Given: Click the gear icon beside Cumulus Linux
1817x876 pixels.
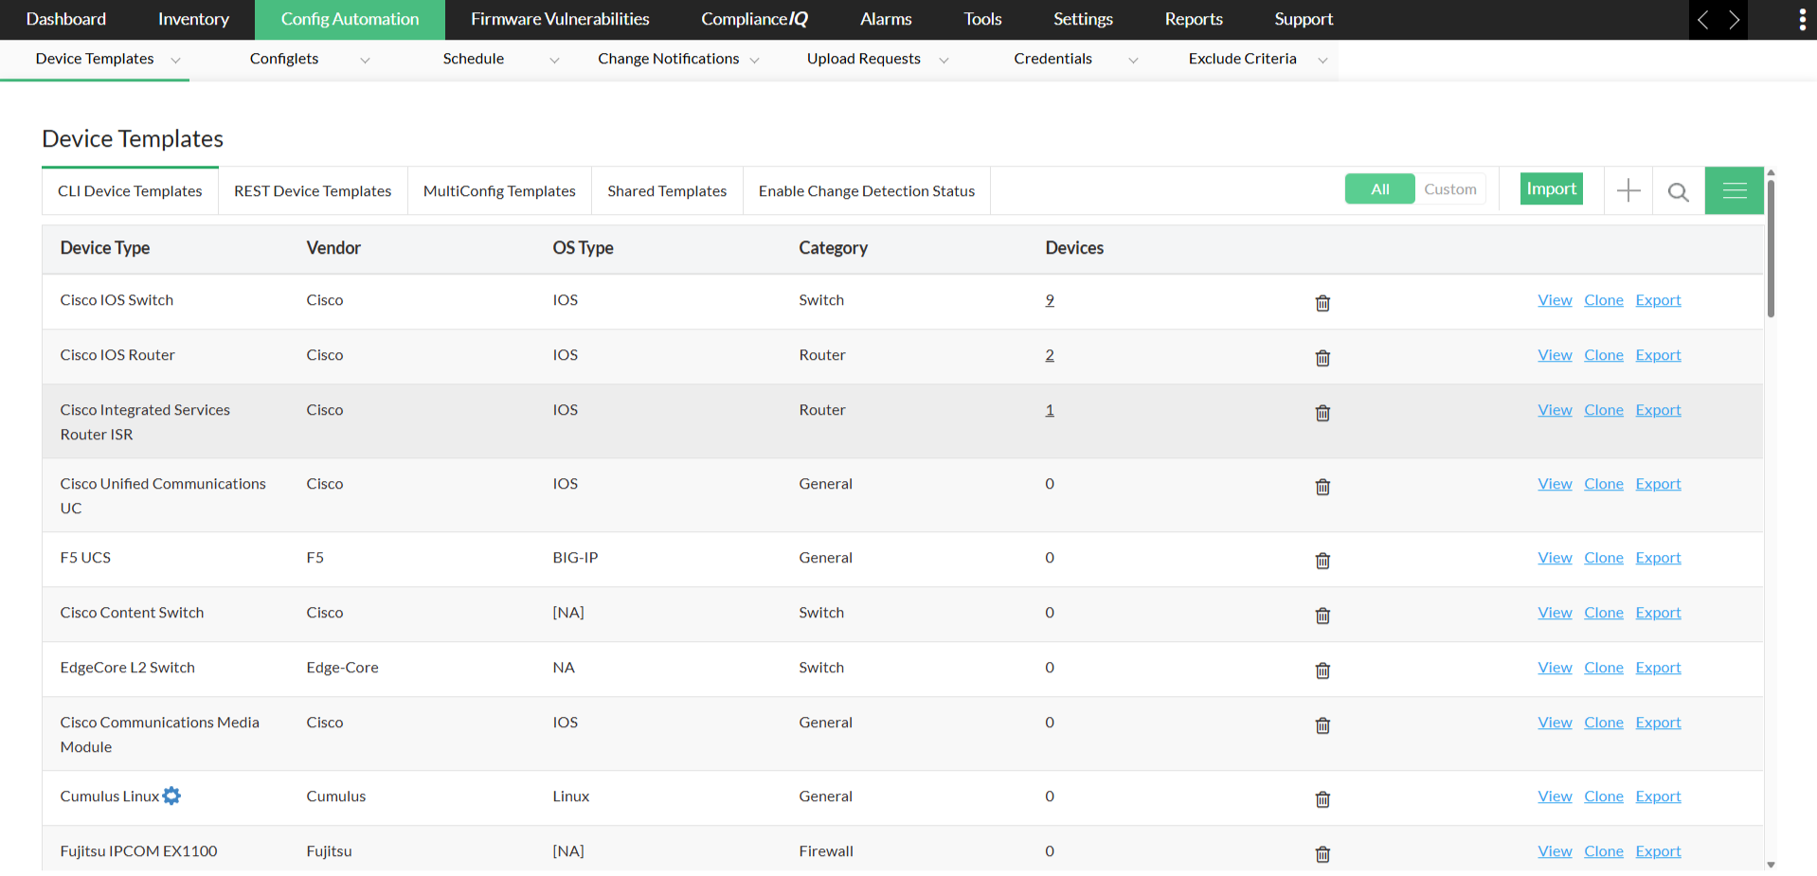Looking at the screenshot, I should click(171, 796).
